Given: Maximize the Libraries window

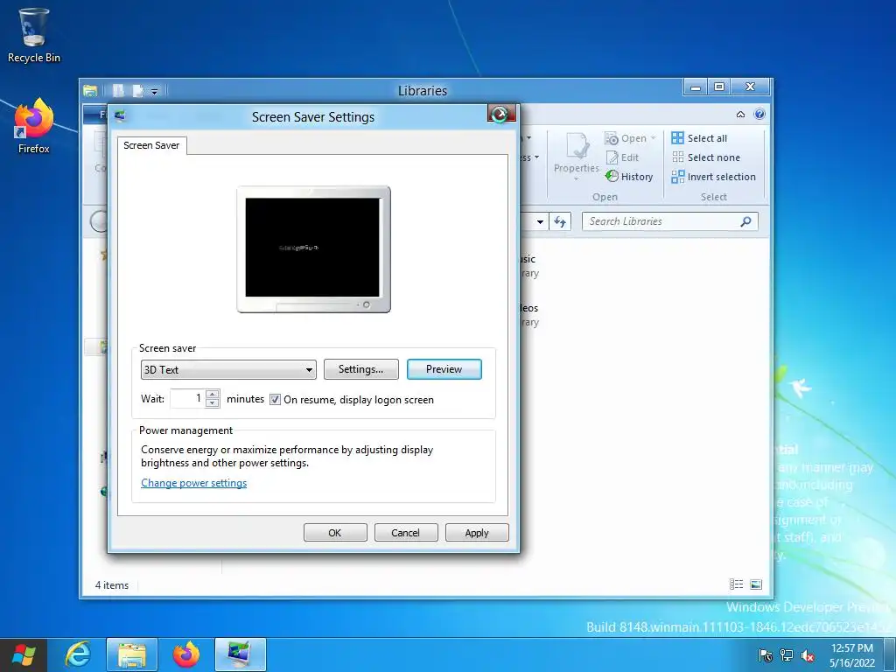Looking at the screenshot, I should point(719,87).
